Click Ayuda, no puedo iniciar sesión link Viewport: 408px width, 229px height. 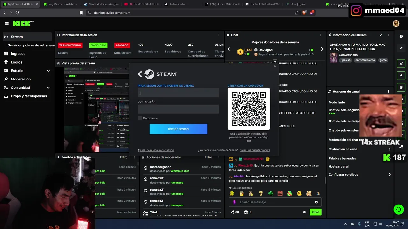pyautogui.click(x=156, y=150)
